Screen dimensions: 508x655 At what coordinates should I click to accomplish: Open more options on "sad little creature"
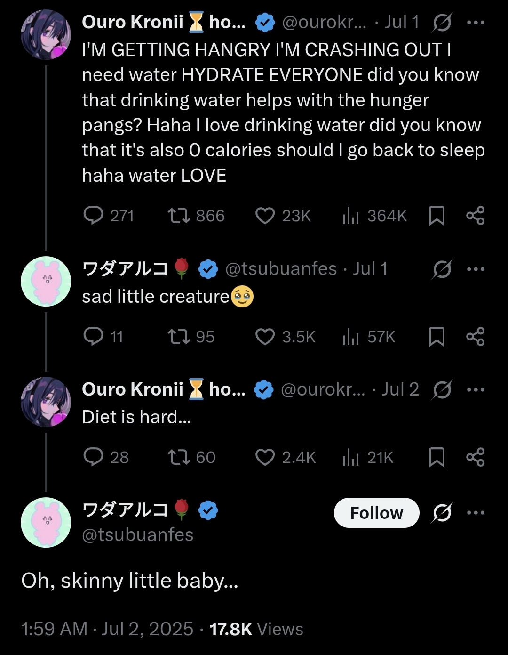pyautogui.click(x=476, y=269)
